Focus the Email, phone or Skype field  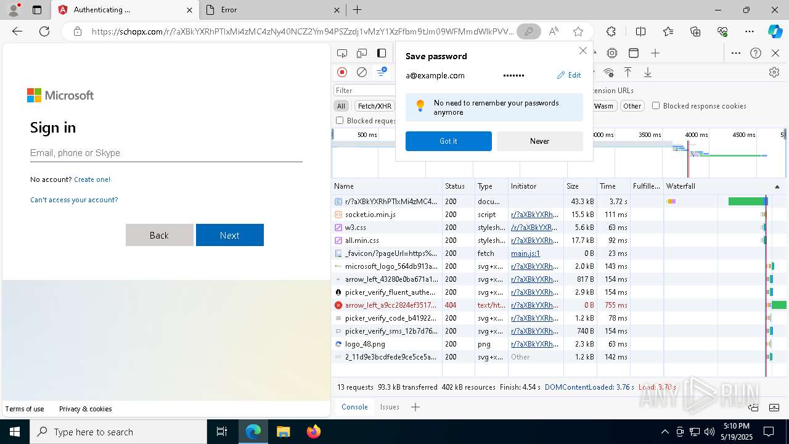[x=166, y=153]
